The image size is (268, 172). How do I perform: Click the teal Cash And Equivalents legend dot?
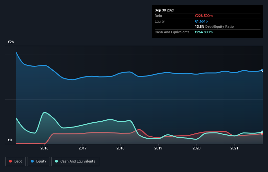coord(56,161)
